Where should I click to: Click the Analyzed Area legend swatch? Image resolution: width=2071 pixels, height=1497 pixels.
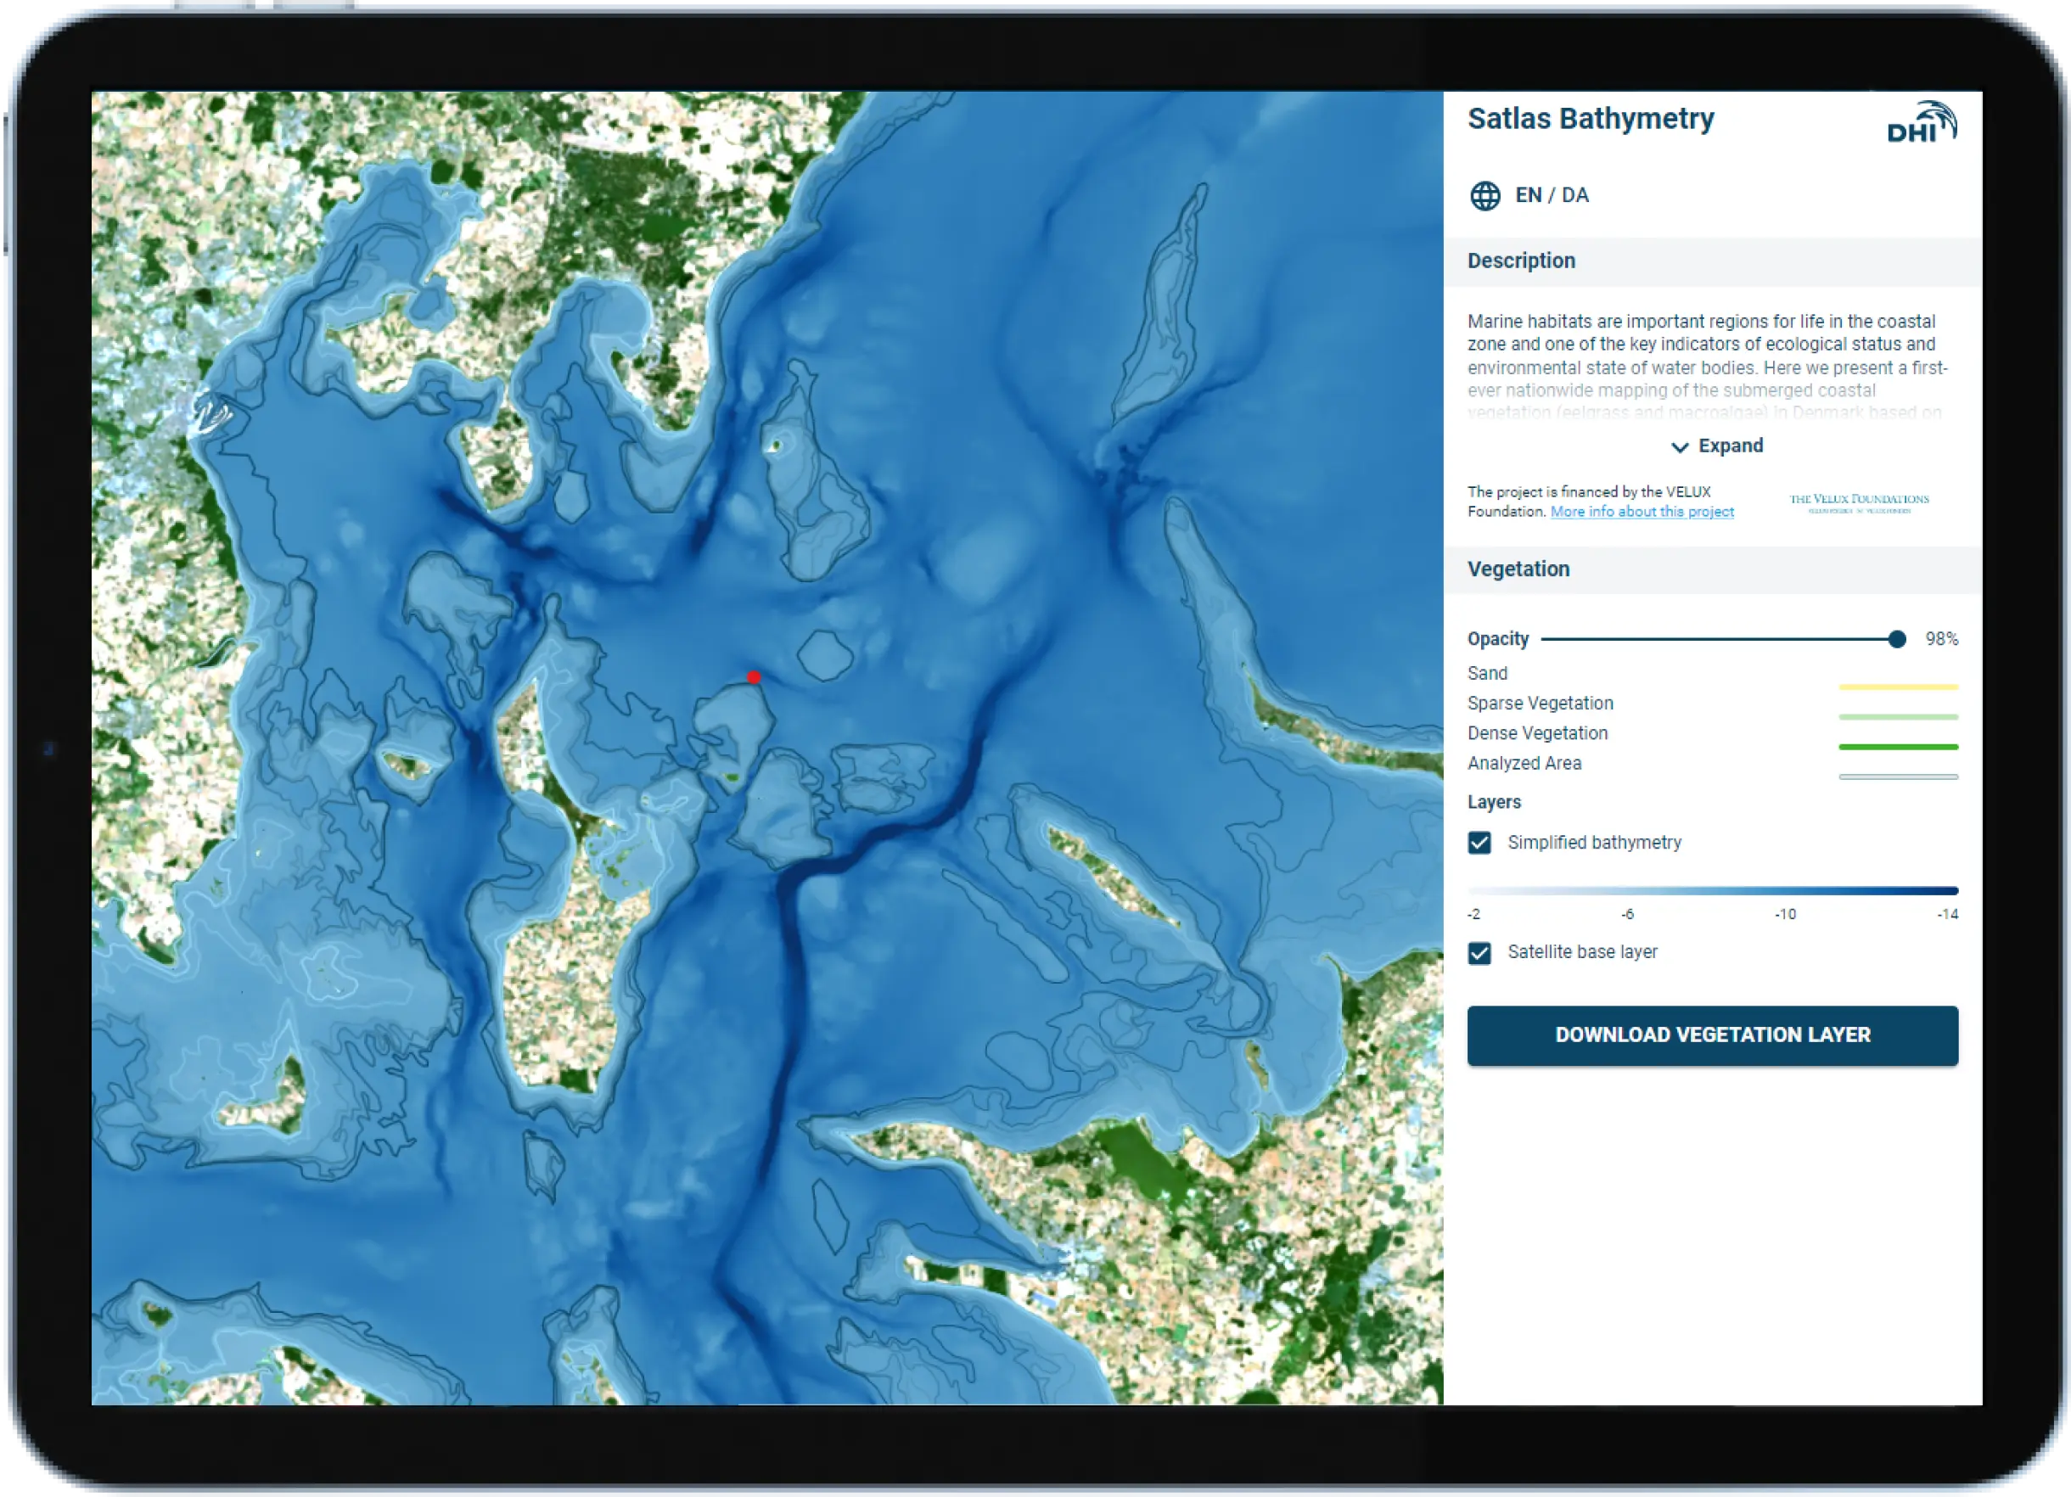pos(1898,777)
